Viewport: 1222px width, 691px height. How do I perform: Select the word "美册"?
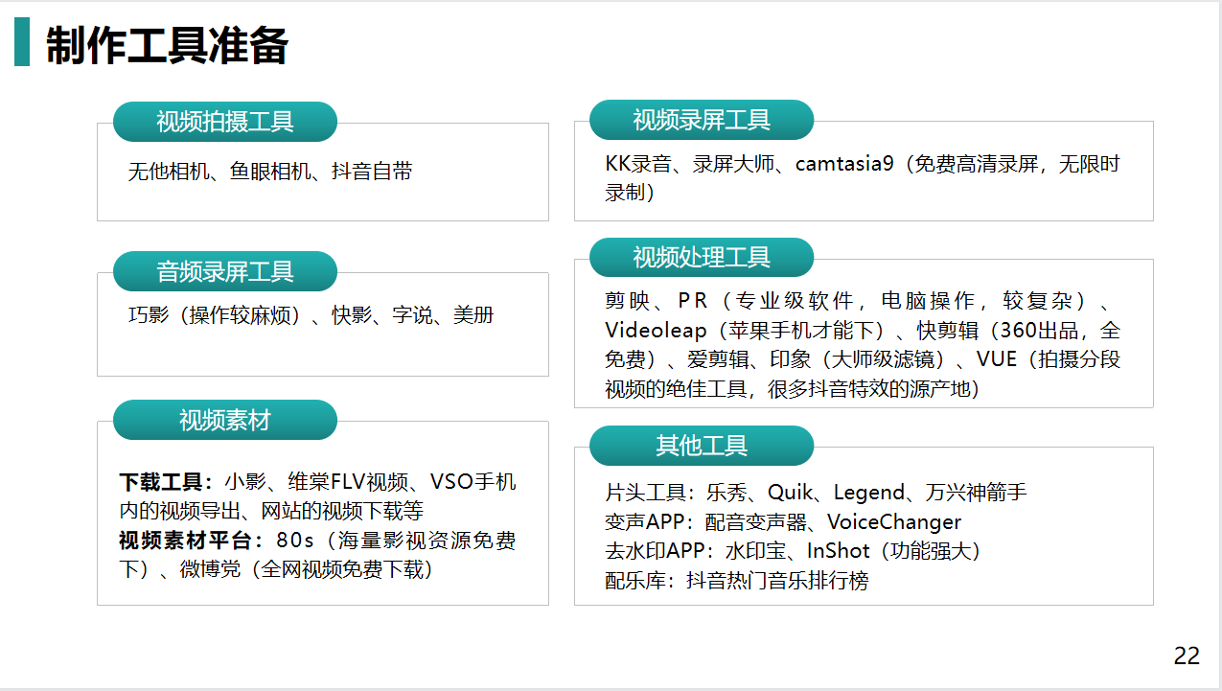point(473,315)
